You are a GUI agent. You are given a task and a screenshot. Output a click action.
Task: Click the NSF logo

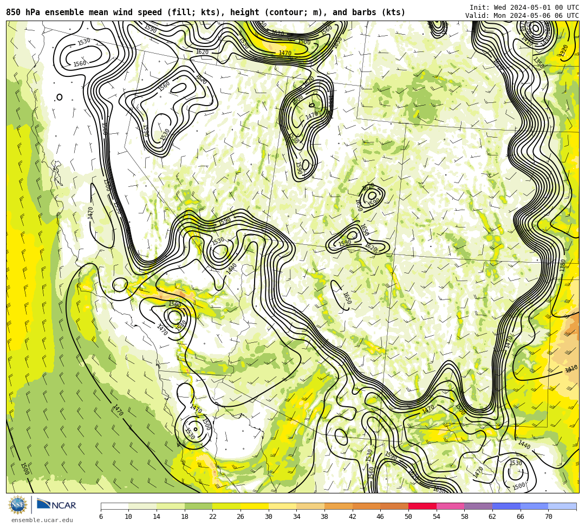18,505
